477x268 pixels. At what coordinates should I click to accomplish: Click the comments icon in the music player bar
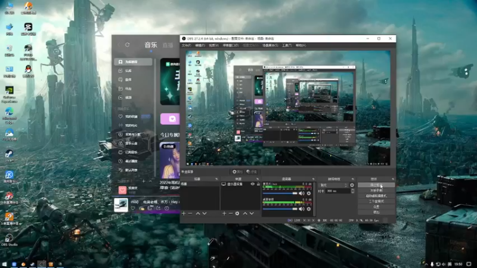click(150, 208)
